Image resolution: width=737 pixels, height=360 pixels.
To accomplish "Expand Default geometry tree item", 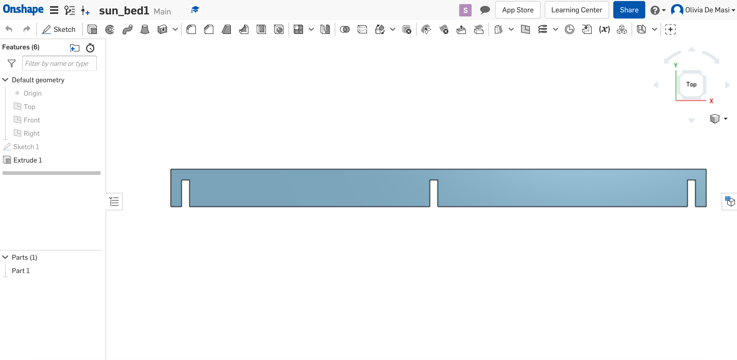I will [5, 80].
